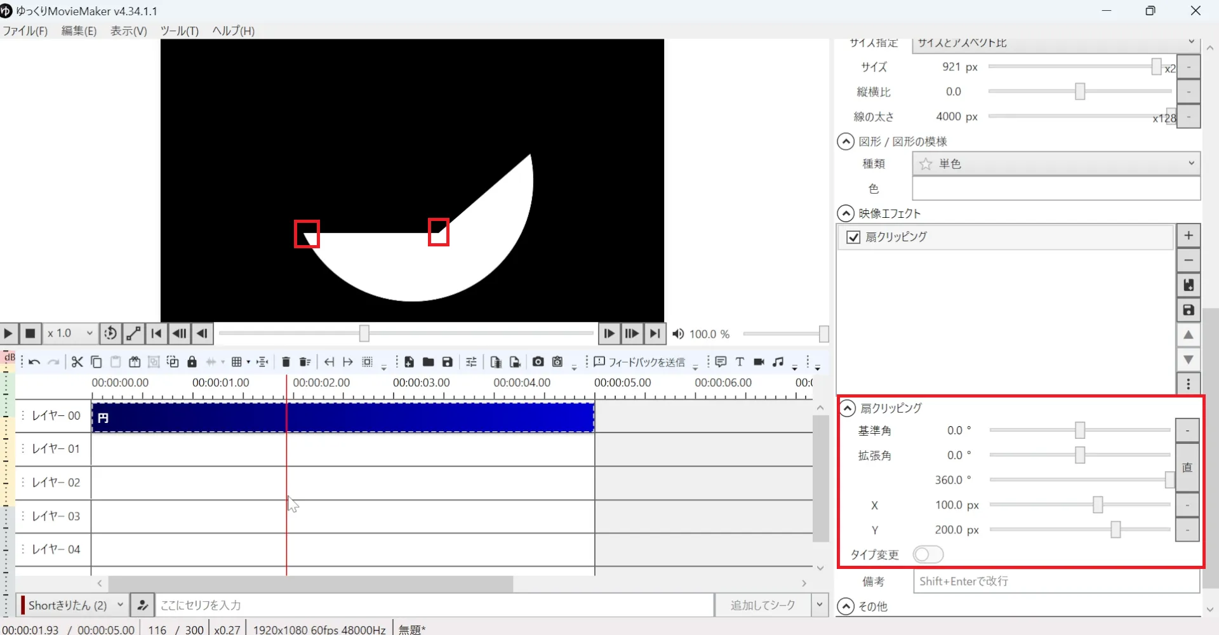Open dropdown arrow next to 追加してシーク
This screenshot has width=1219, height=635.
pyautogui.click(x=820, y=605)
